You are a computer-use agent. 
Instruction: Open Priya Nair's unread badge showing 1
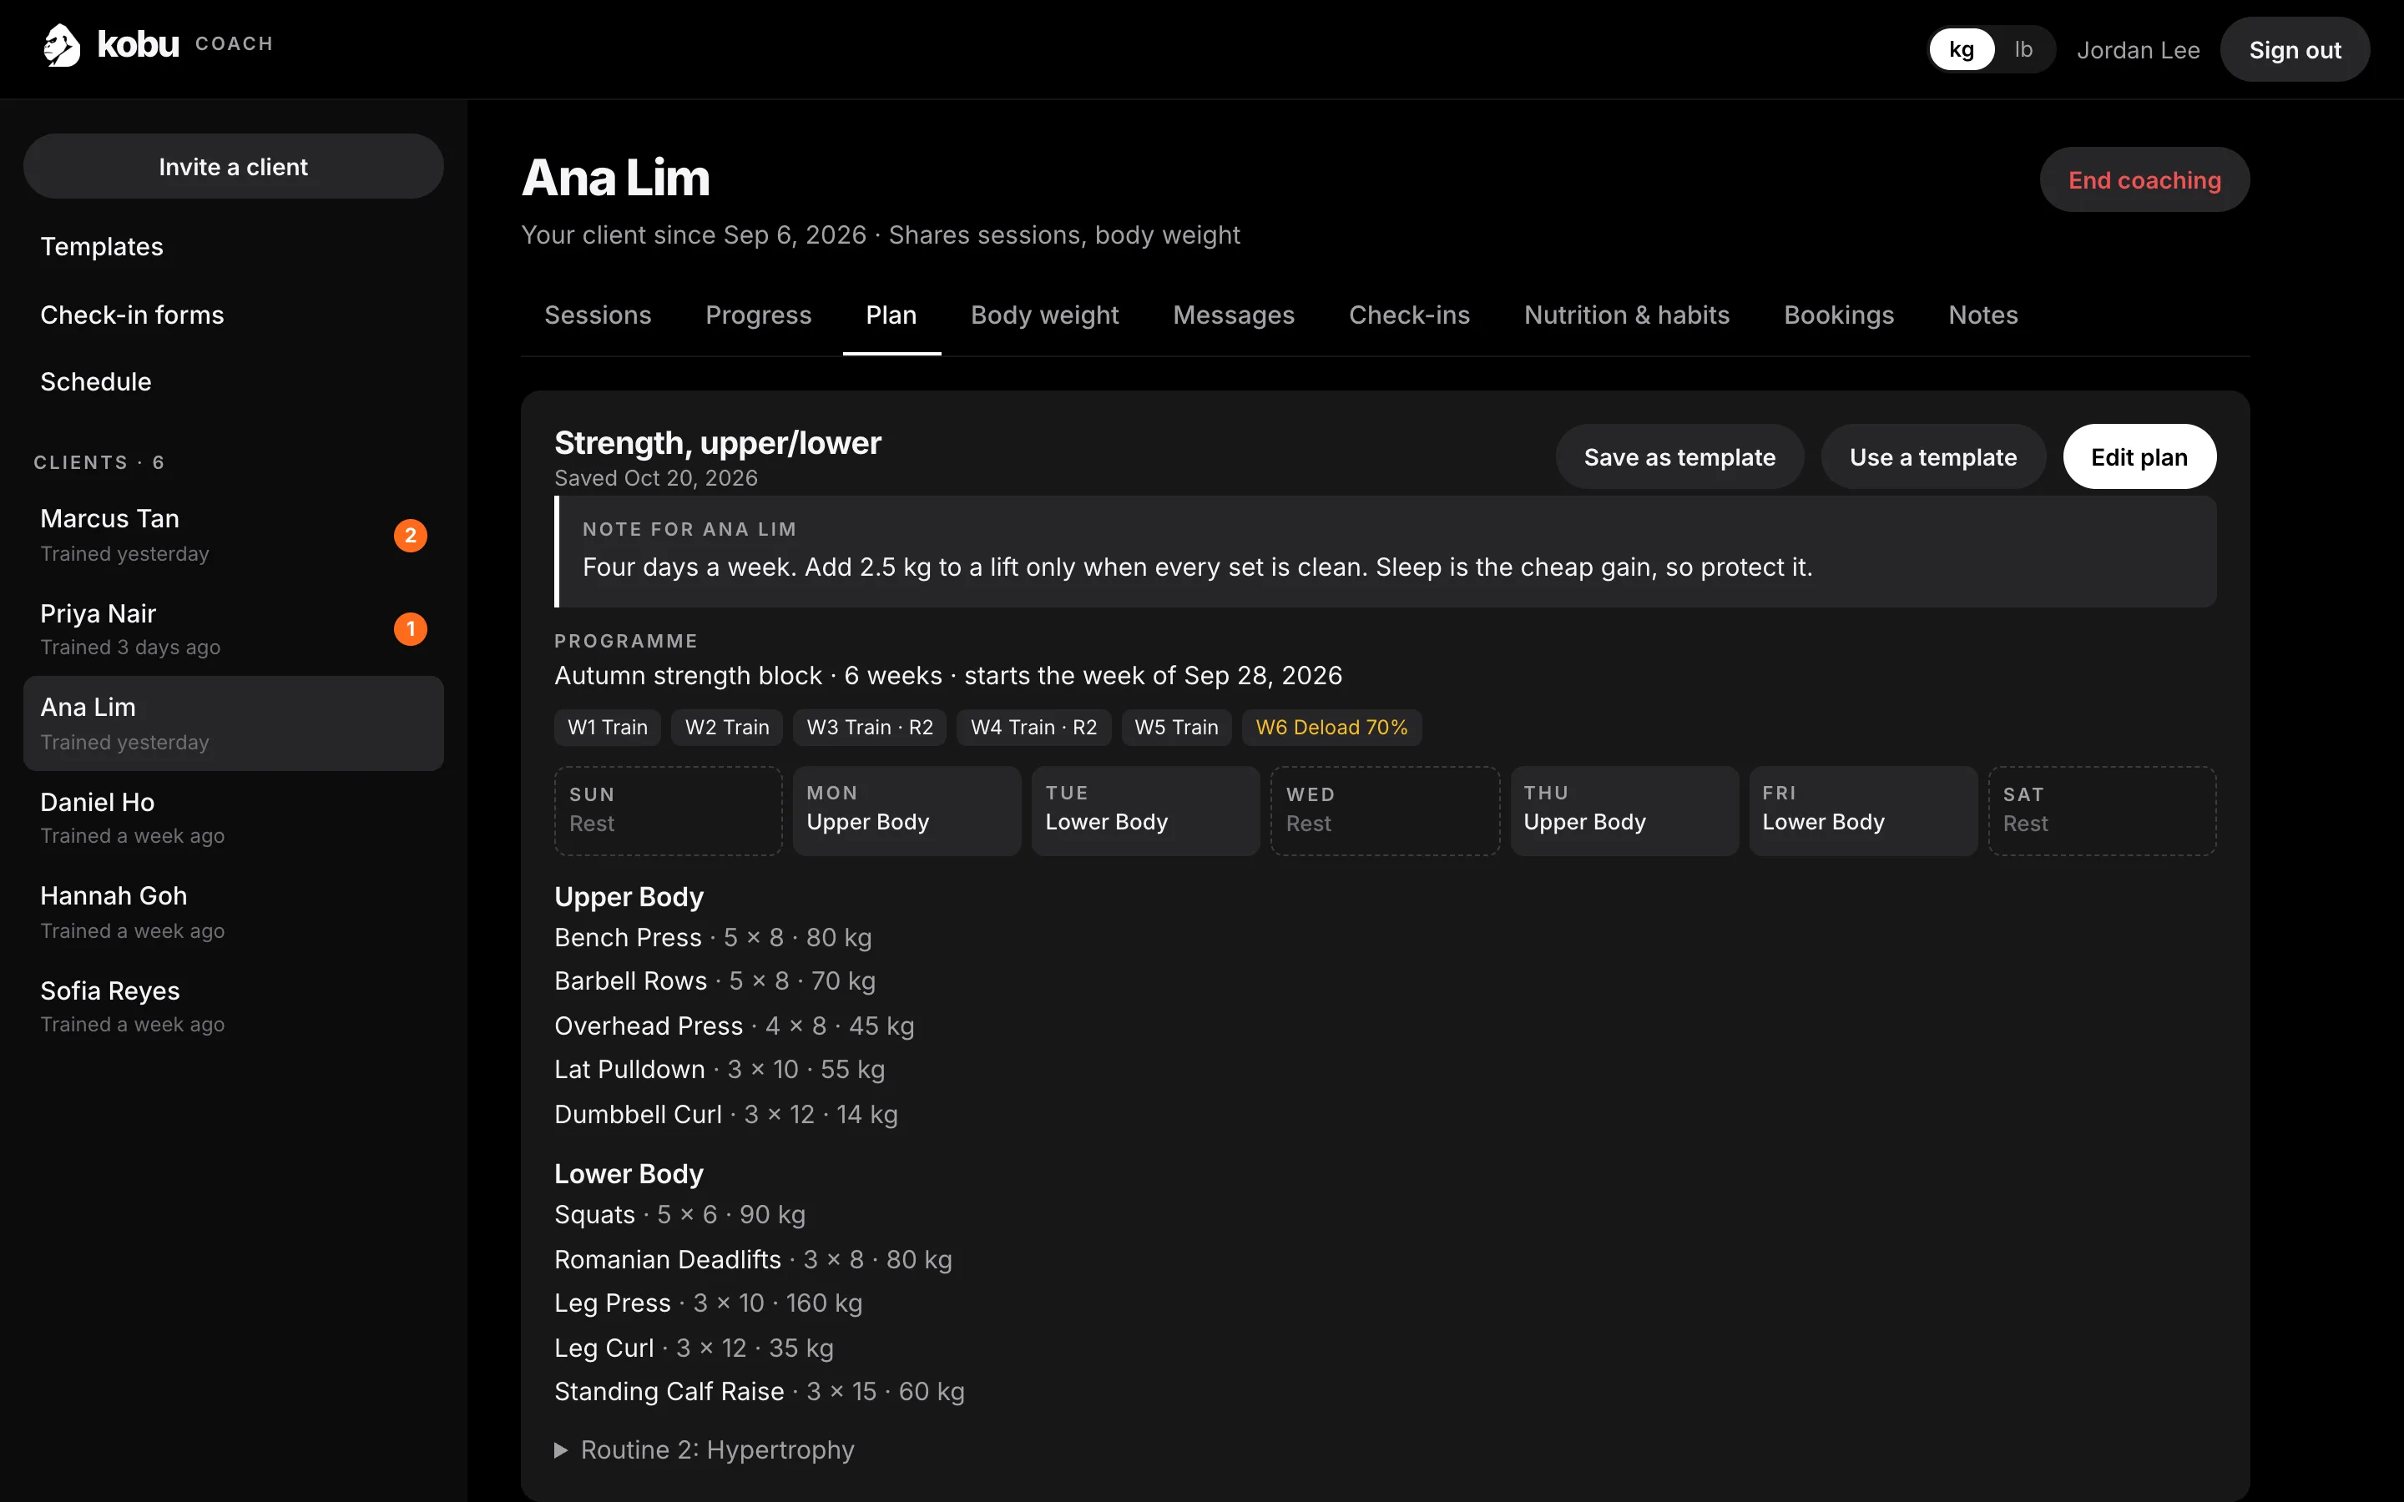(x=411, y=629)
